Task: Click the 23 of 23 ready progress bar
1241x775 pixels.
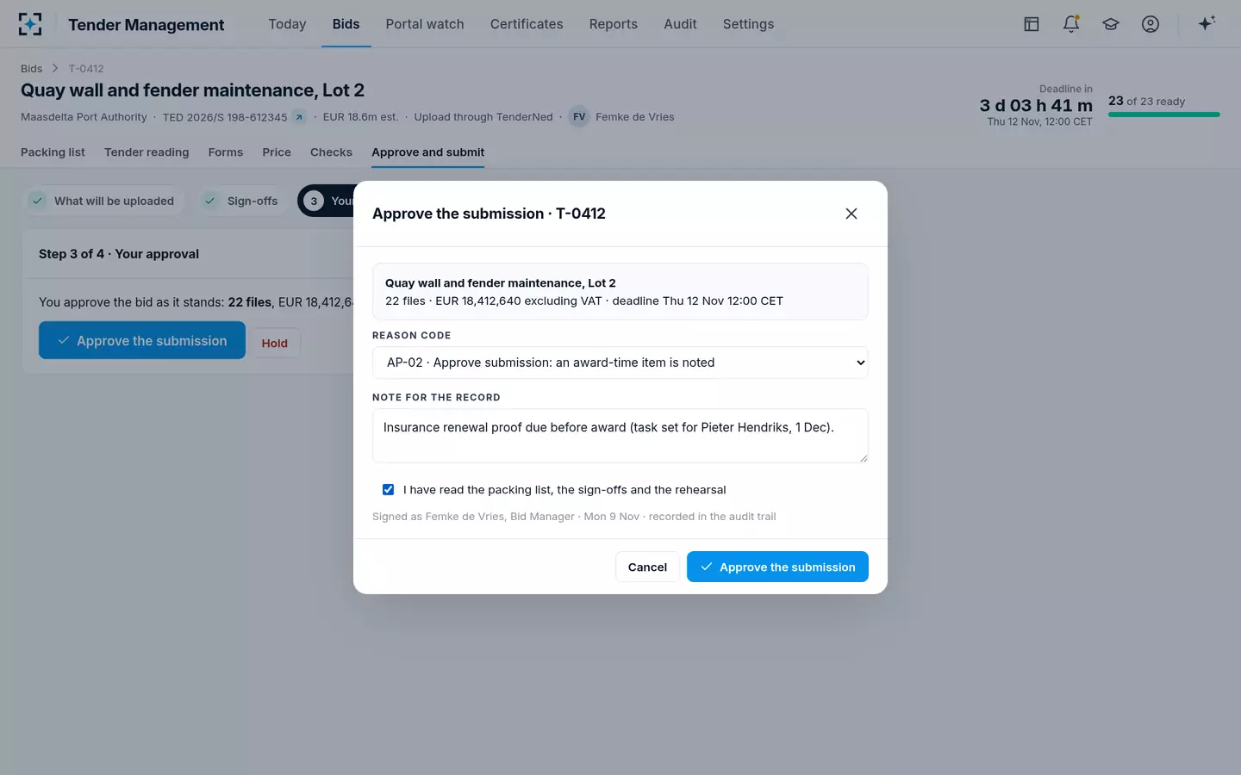Action: coord(1164,115)
